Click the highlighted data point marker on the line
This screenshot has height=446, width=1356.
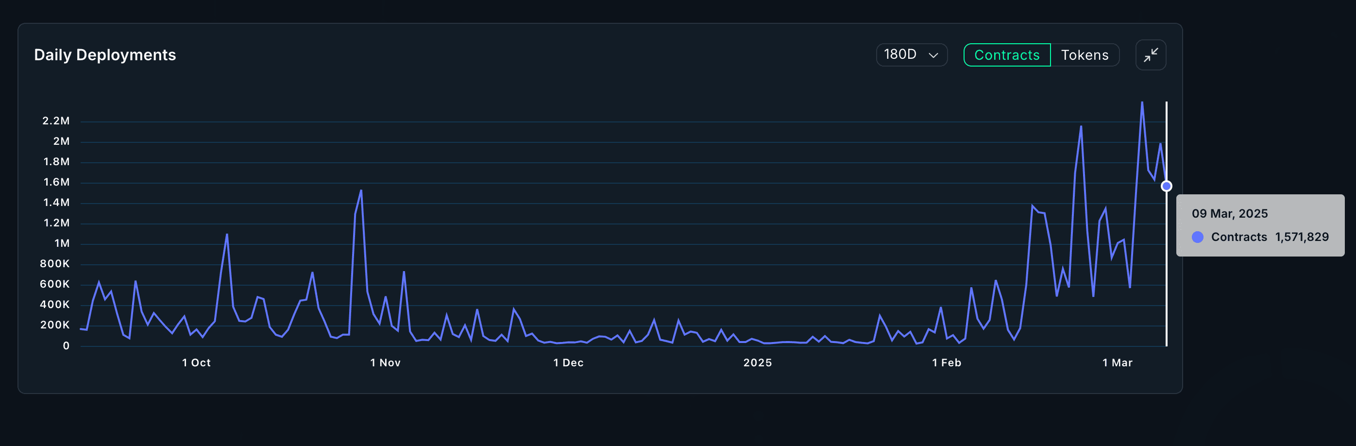1166,186
